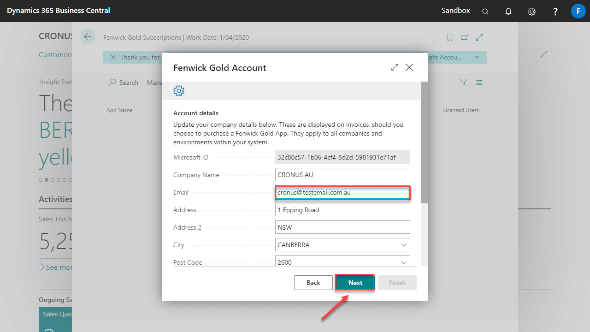Open the Post Code dropdown arrow
This screenshot has width=590, height=332.
404,262
